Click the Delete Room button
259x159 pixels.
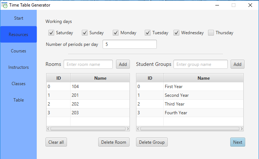pyautogui.click(x=114, y=142)
